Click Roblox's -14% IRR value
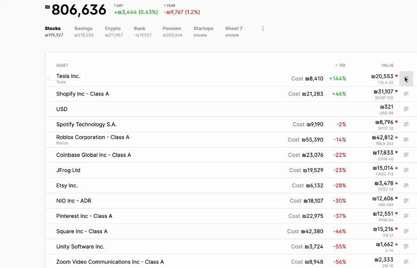The image size is (417, 268). tap(340, 140)
